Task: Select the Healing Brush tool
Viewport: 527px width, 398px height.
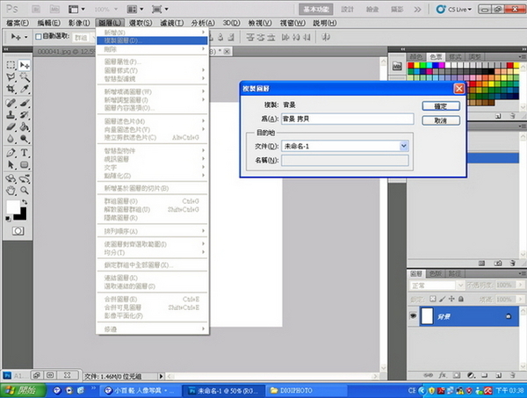Action: [11, 103]
